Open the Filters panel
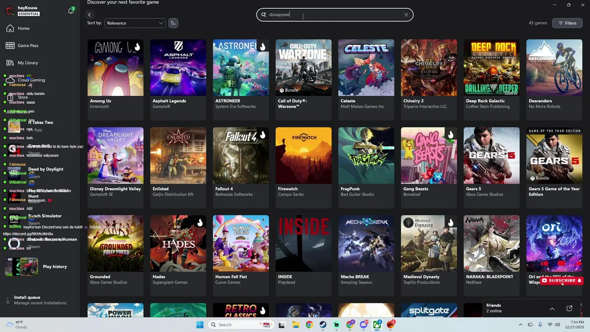Screen dimensions: 590x332 pyautogui.click(x=567, y=23)
